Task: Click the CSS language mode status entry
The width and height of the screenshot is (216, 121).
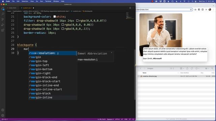Action: 126,119
